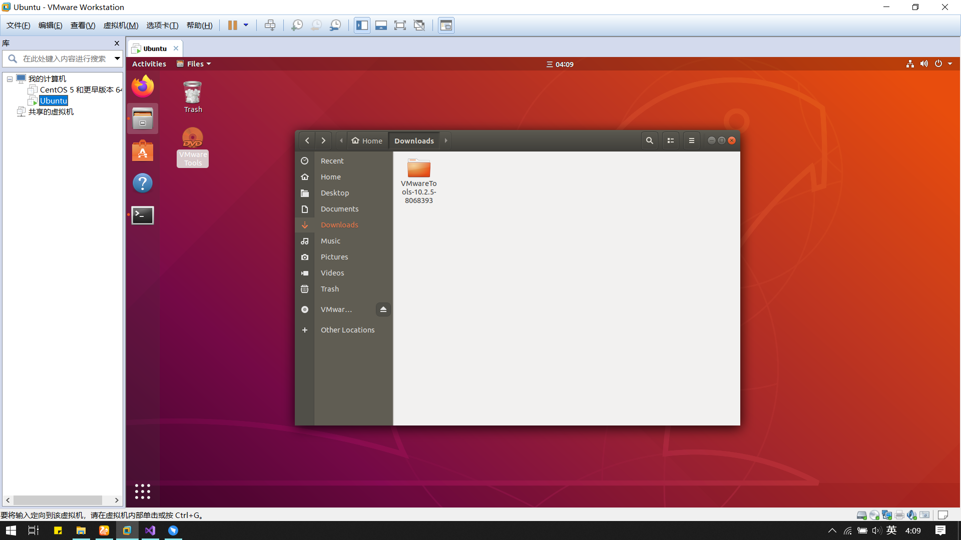961x540 pixels.
Task: Open the clock and calendar panel
Action: [x=560, y=64]
